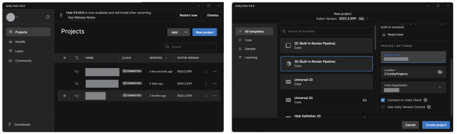This screenshot has height=134, width=457.
Task: Dismiss the Hub update notice
Action: [x=213, y=15]
